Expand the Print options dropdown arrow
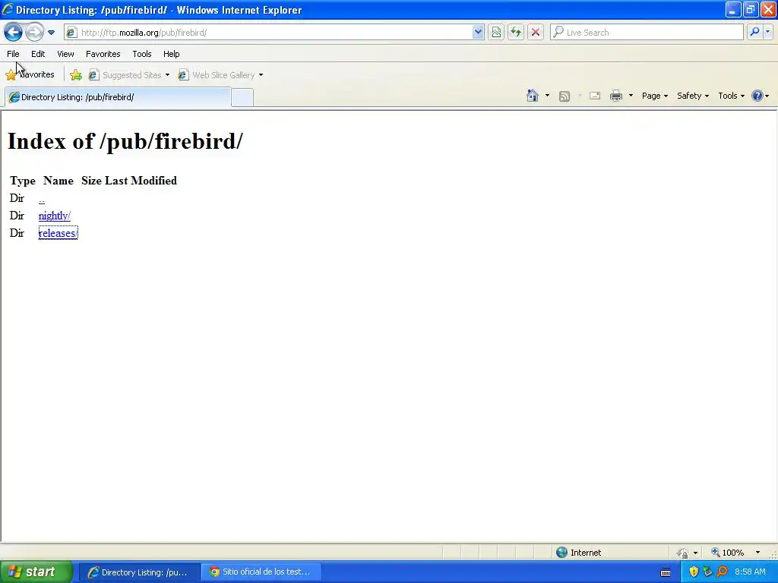Viewport: 778px width, 583px height. point(631,96)
